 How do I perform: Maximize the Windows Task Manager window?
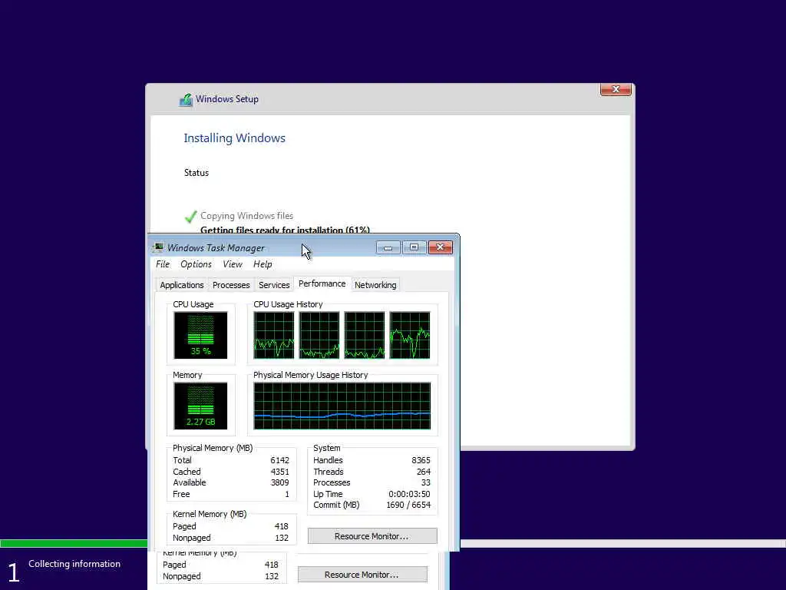tap(414, 247)
